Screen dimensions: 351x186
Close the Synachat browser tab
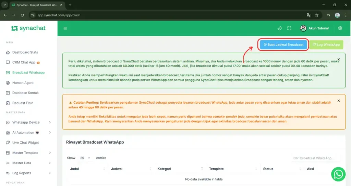[61, 5]
